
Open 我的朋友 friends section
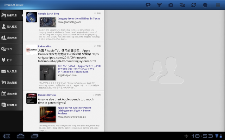(x=12, y=38)
